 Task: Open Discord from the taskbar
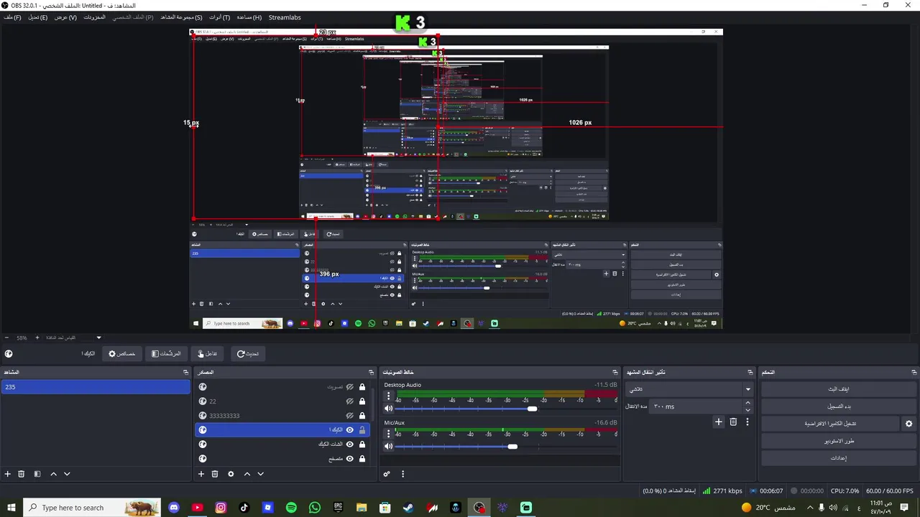174,508
